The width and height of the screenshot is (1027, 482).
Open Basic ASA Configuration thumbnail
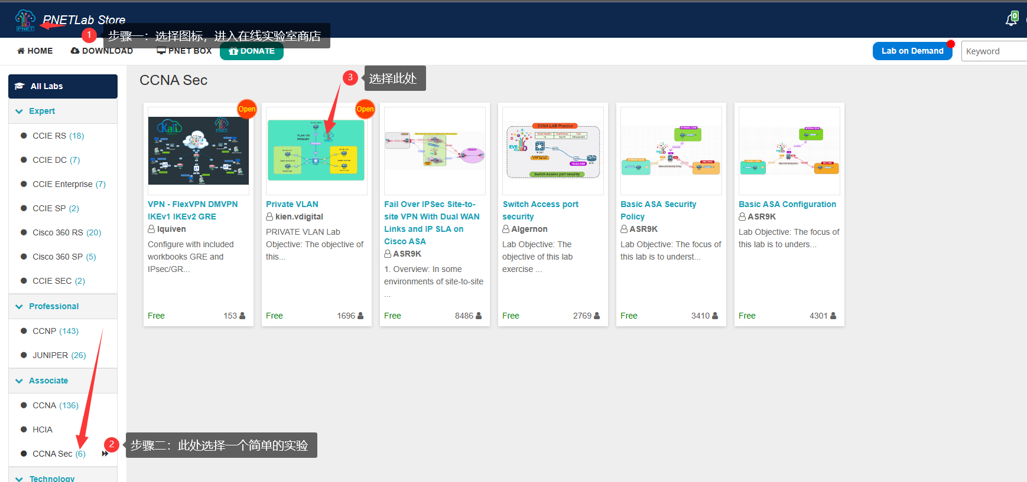click(x=789, y=150)
